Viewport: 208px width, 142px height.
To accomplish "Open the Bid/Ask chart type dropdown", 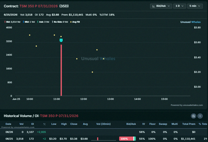I will (x=161, y=6).
